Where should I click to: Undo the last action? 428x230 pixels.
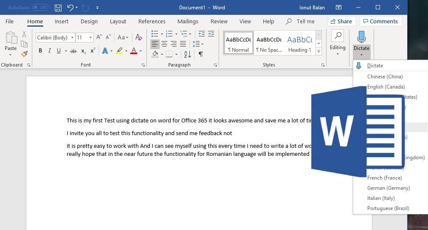[70, 8]
